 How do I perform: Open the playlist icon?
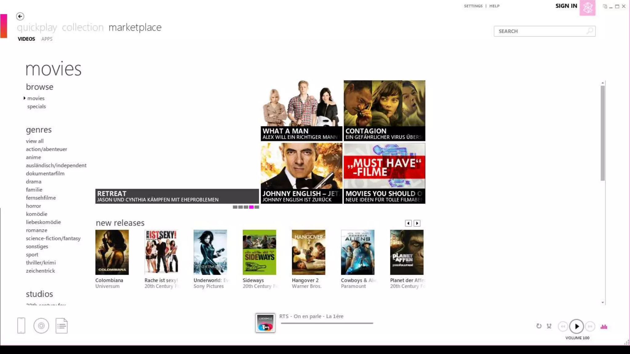[x=62, y=326]
